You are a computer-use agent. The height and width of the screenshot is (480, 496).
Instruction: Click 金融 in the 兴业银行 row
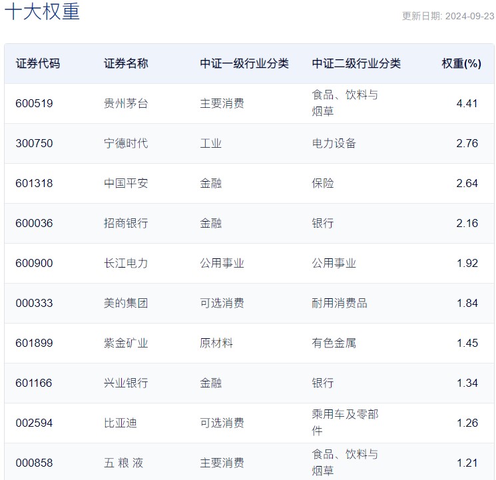pyautogui.click(x=210, y=383)
